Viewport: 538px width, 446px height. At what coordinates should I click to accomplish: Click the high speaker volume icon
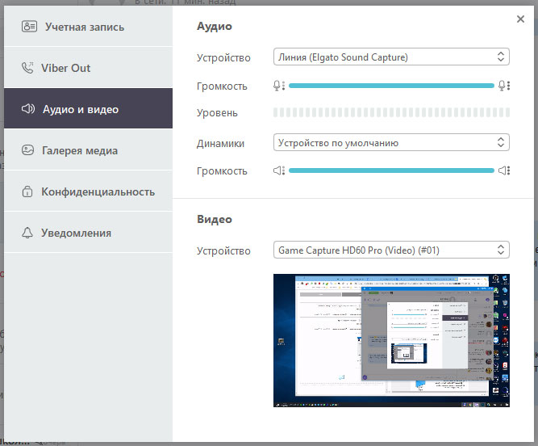pos(504,170)
